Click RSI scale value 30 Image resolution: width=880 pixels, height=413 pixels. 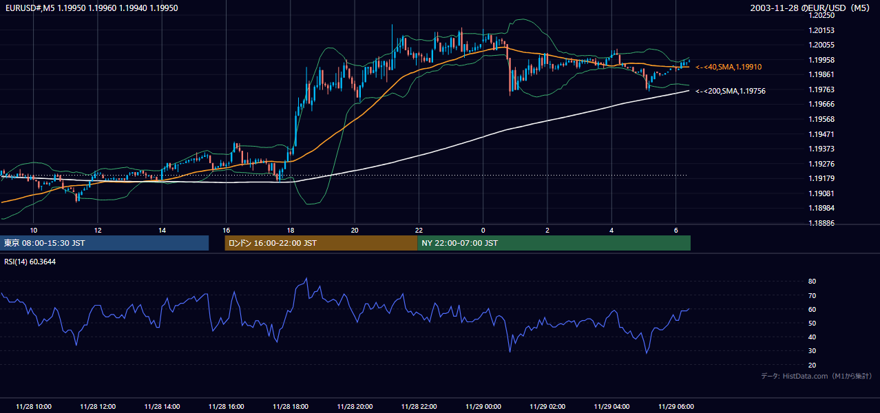(x=813, y=351)
